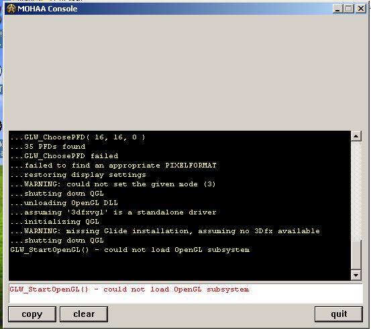
Task: Copy the console output with copy button
Action: point(32,314)
